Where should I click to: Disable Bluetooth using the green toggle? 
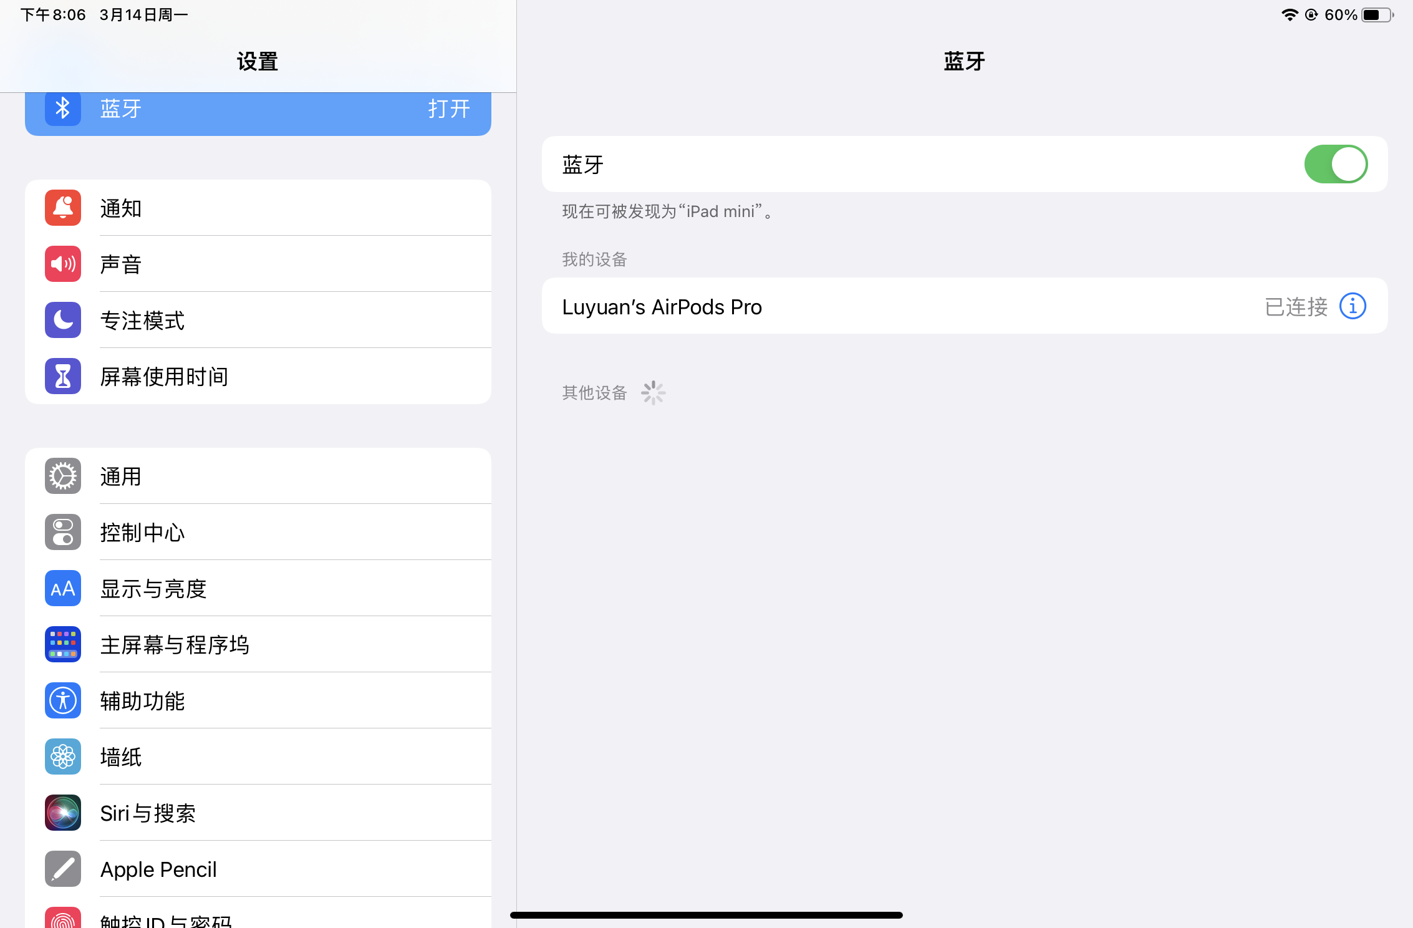click(x=1336, y=163)
